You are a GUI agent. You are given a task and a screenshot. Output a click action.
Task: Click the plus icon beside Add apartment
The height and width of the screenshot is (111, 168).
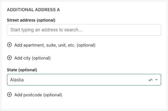click(9, 45)
